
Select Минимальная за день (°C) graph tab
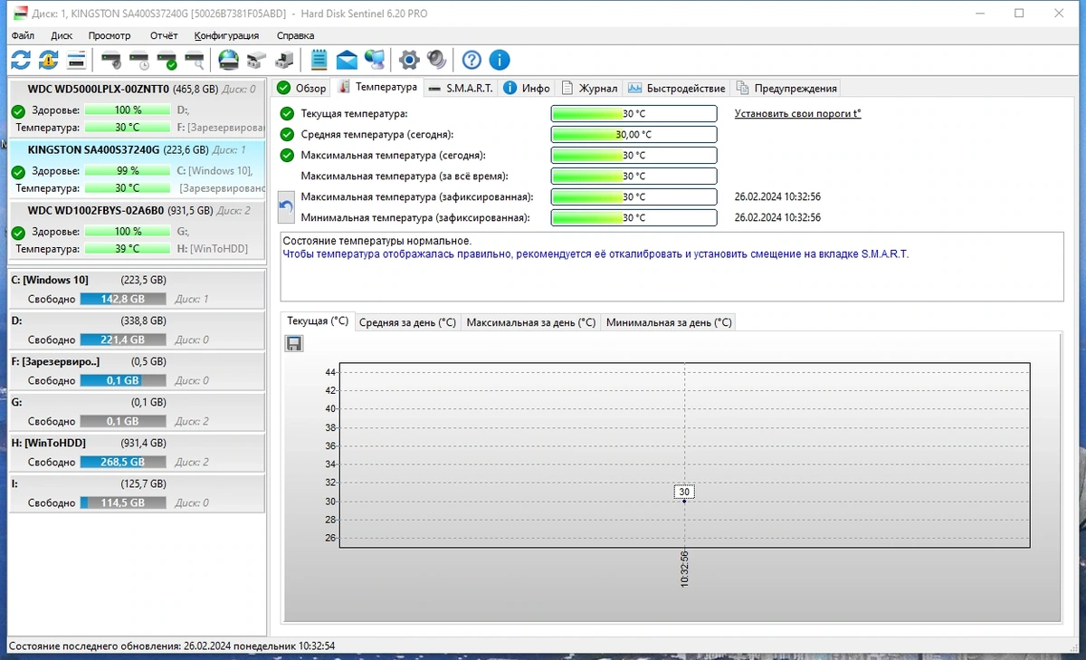tap(669, 322)
